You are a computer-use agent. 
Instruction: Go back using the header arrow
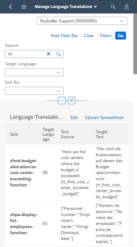tap(10, 7)
